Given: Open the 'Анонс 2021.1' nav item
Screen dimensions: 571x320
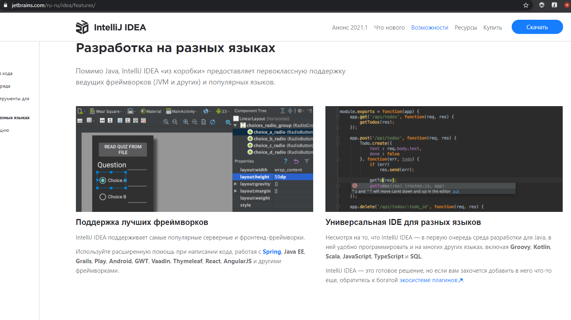Looking at the screenshot, I should click(350, 28).
